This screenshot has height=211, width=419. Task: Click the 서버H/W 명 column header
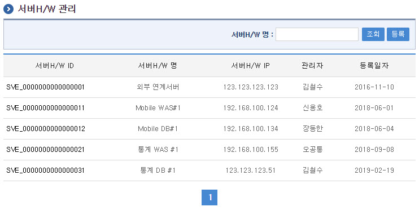[158, 65]
